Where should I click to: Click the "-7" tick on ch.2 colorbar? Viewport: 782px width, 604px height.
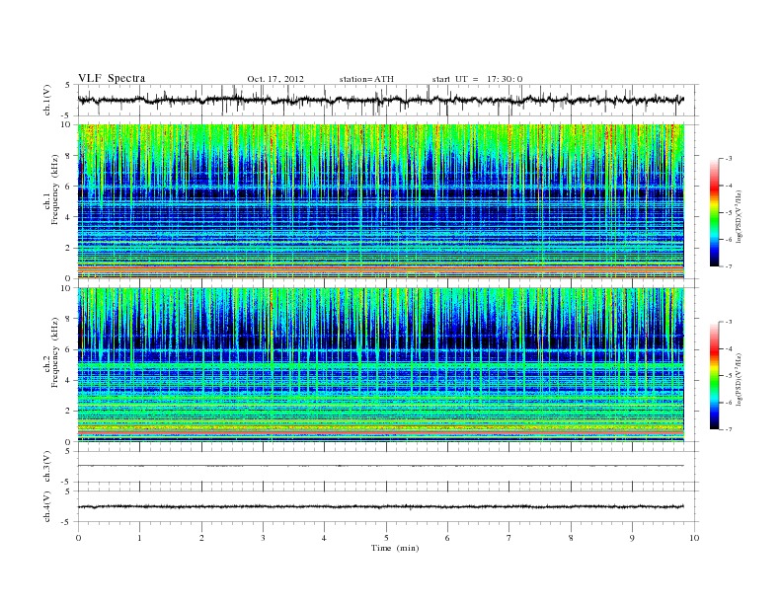[x=729, y=429]
